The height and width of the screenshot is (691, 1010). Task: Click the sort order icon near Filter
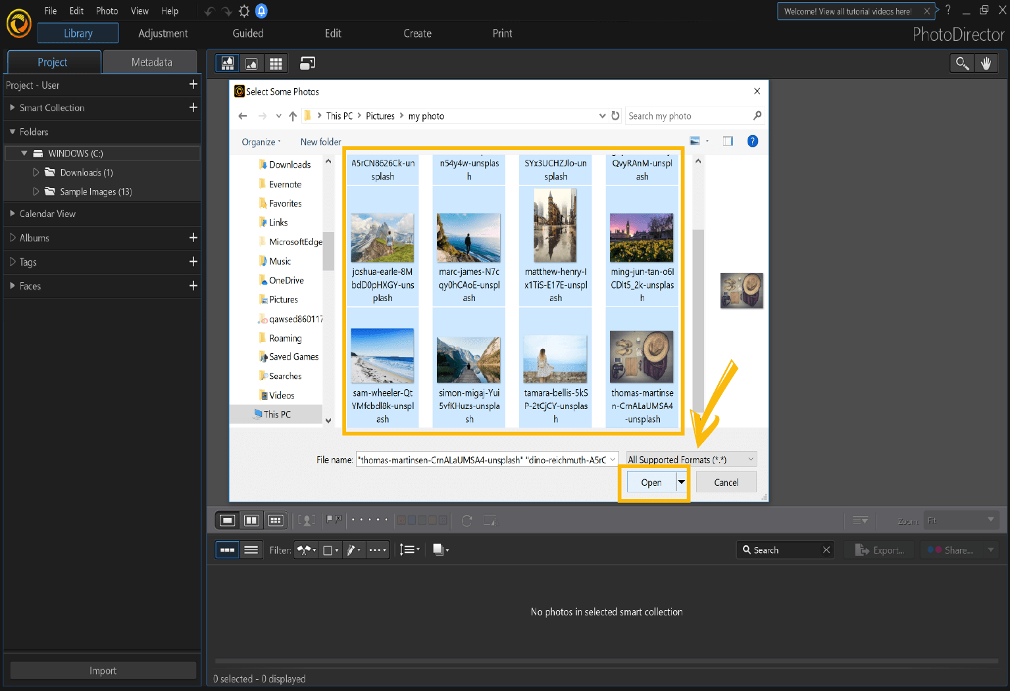409,550
